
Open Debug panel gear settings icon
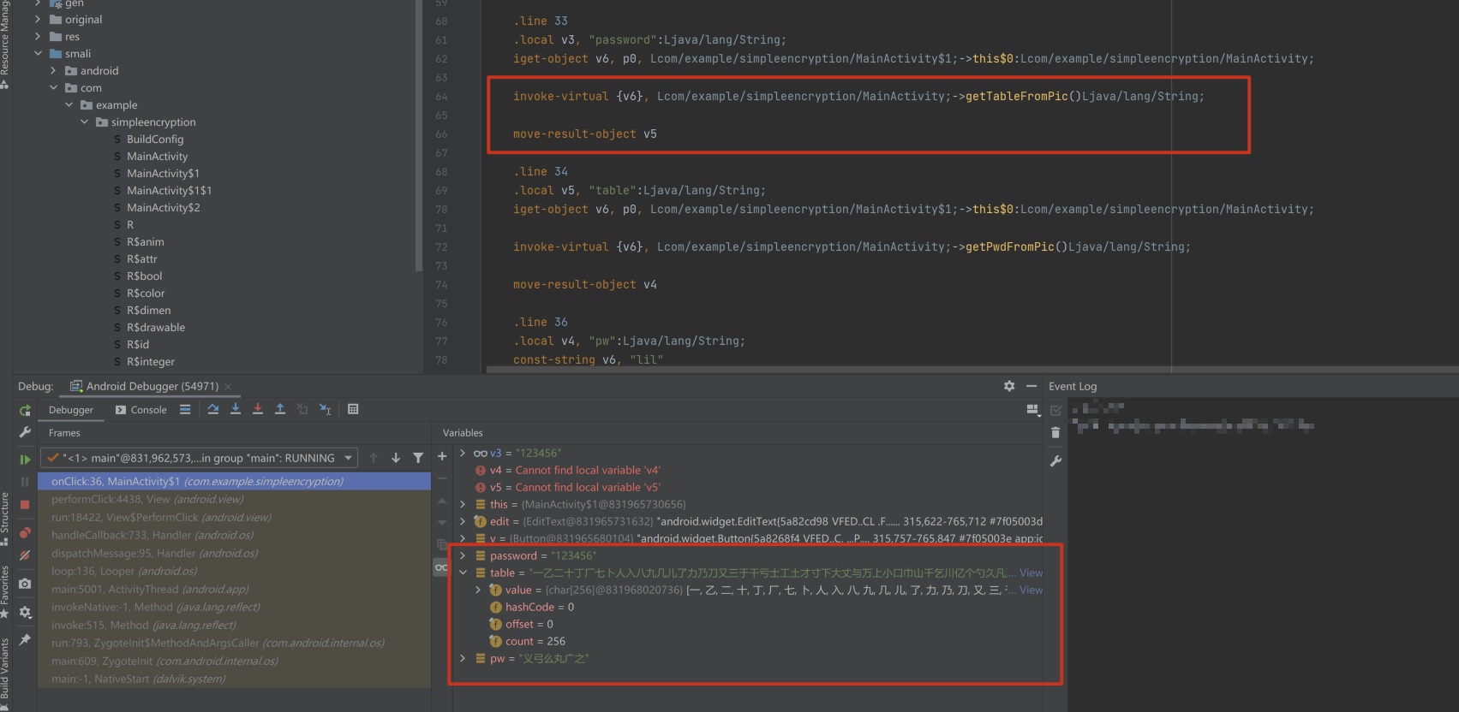coord(1009,386)
